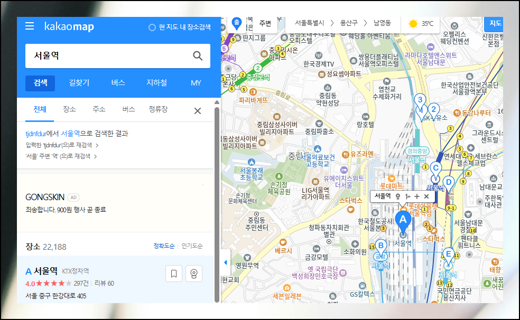Click the 서울 중구 한강대로 405 address
The image size is (520, 320).
click(55, 296)
